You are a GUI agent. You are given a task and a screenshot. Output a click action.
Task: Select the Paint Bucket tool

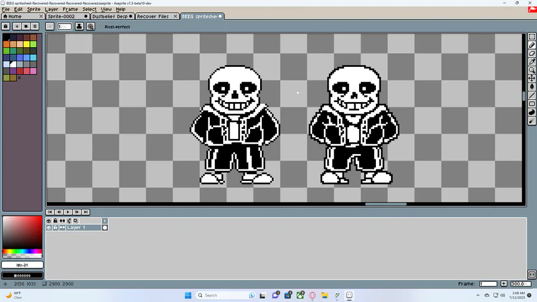tap(532, 87)
